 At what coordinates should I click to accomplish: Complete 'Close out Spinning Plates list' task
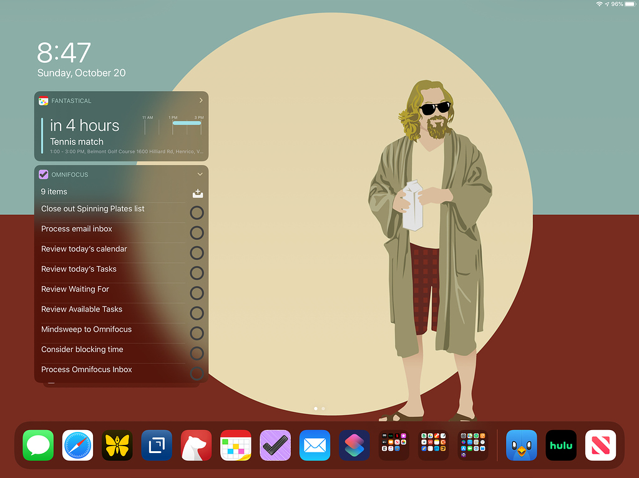197,213
